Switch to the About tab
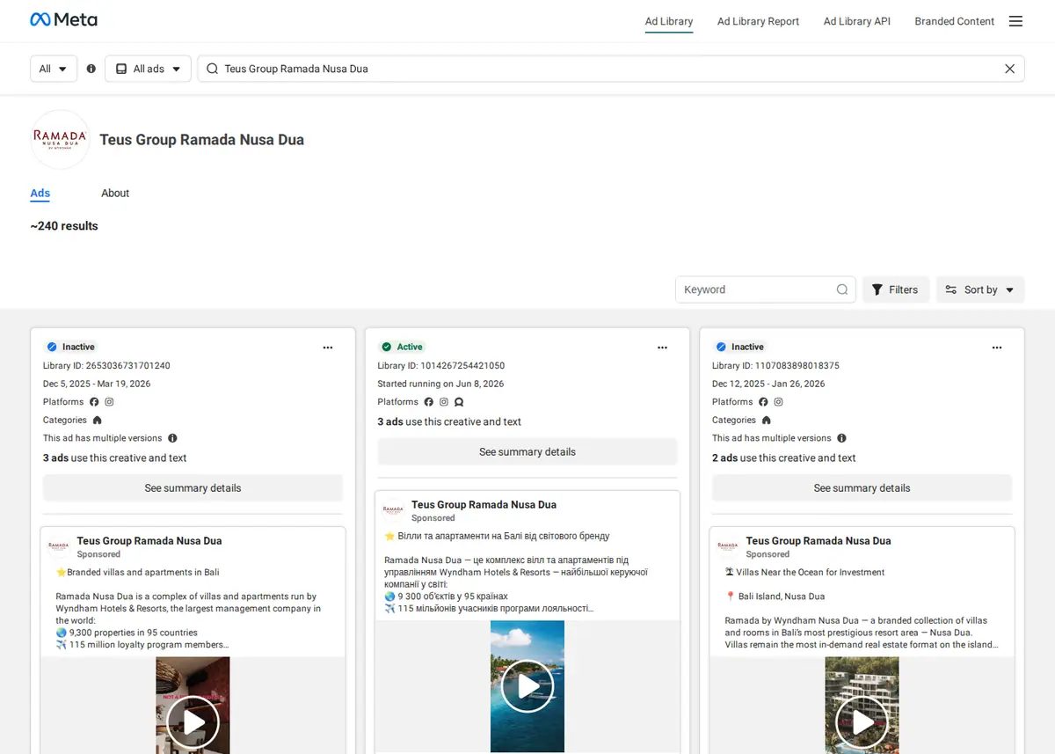The width and height of the screenshot is (1055, 754). click(115, 194)
